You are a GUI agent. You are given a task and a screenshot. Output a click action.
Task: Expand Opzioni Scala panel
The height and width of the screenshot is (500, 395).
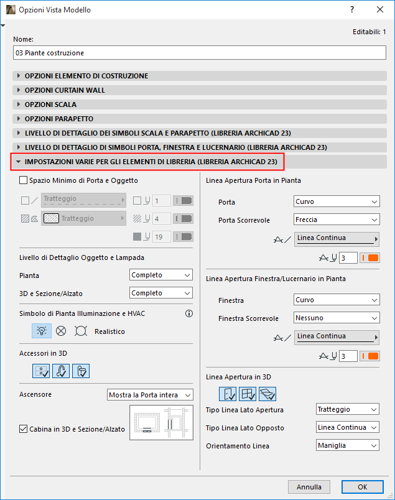point(200,104)
